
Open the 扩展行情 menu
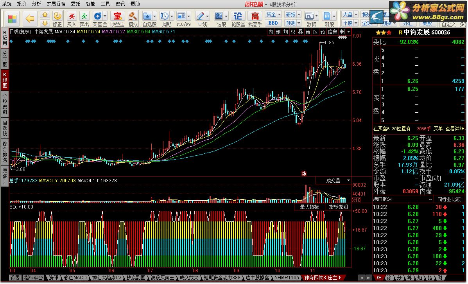pos(56,4)
